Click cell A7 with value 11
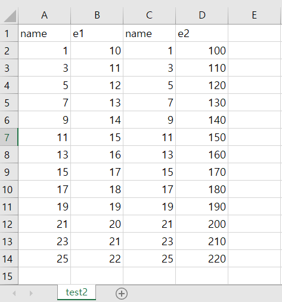This screenshot has width=282, height=302. pos(44,137)
